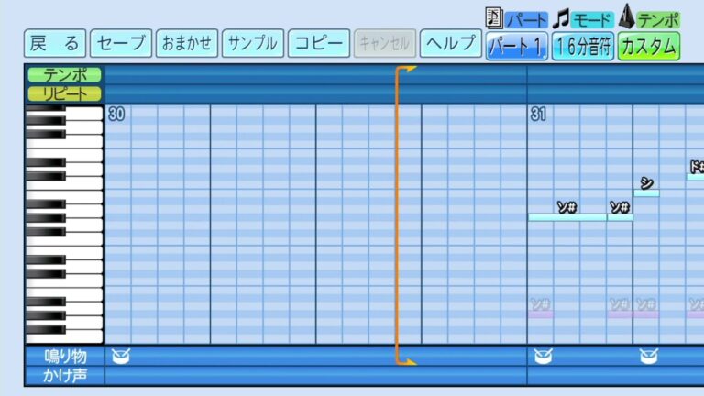Open the パート1 part selector
704x396 pixels.
517,46
